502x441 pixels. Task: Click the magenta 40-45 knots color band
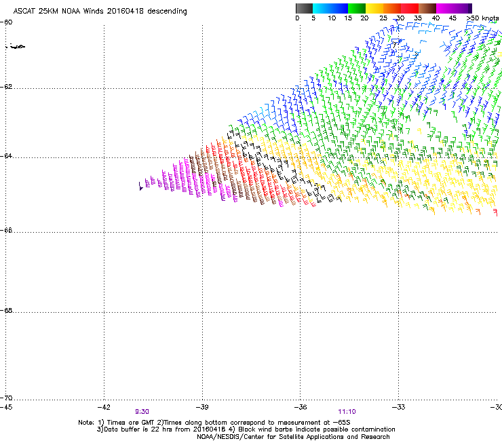click(445, 8)
